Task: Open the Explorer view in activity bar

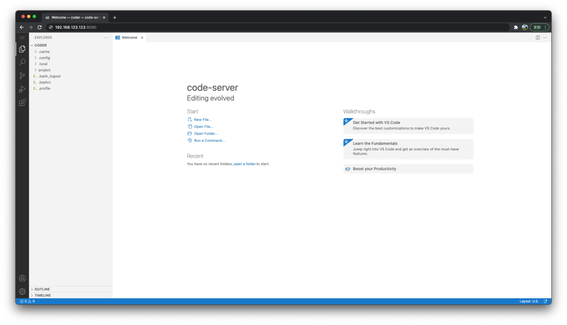Action: pos(22,49)
